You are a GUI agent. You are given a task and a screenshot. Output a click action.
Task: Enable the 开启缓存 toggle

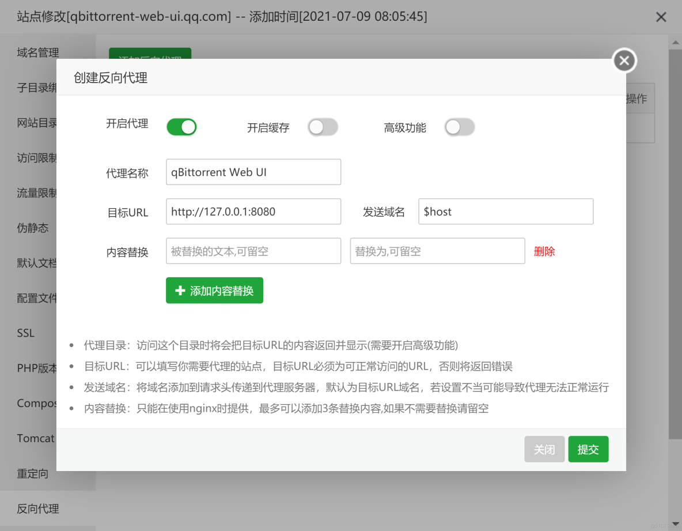(323, 126)
